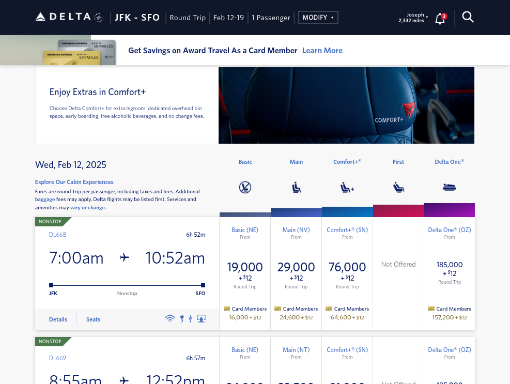Click airplane icon between 7:00am and 10:52am
Screen dimensions: 510x384
[x=125, y=258]
